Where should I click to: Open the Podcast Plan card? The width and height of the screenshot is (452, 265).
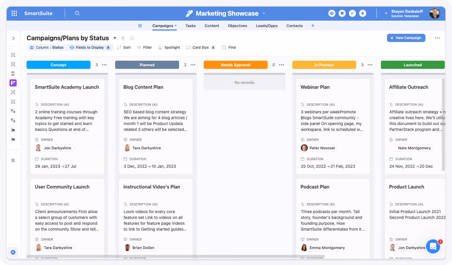point(333,218)
